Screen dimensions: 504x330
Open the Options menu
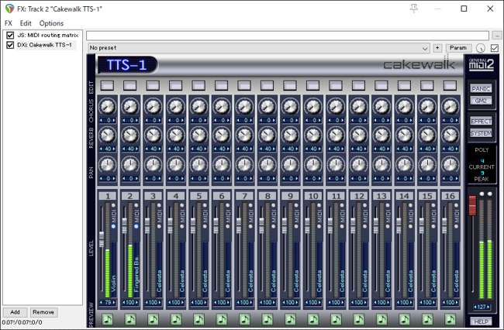51,23
